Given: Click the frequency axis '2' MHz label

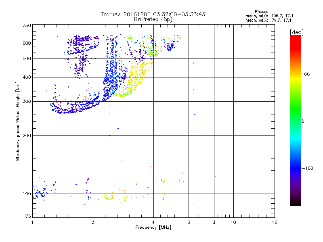Looking at the screenshot, I should coord(93,222).
